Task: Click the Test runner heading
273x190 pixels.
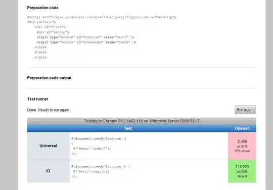Action: coord(38,99)
